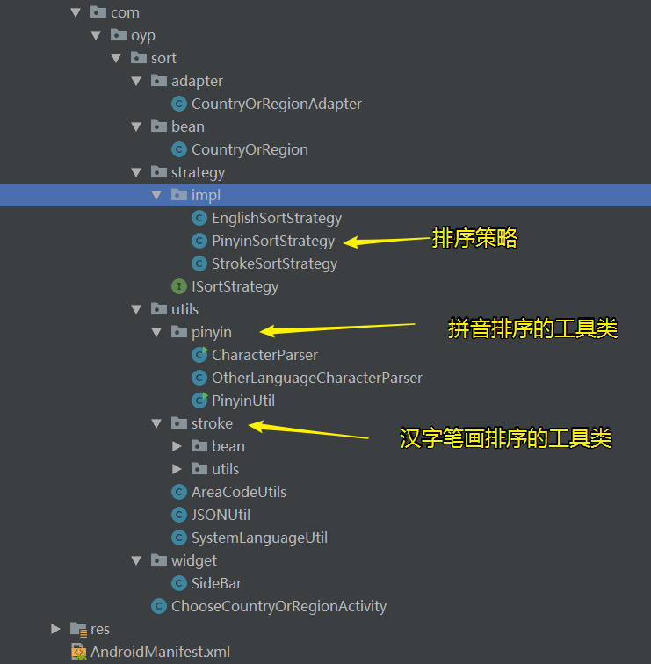The image size is (651, 664).
Task: Click the SystemLanguageUtil class icon
Action: (179, 538)
